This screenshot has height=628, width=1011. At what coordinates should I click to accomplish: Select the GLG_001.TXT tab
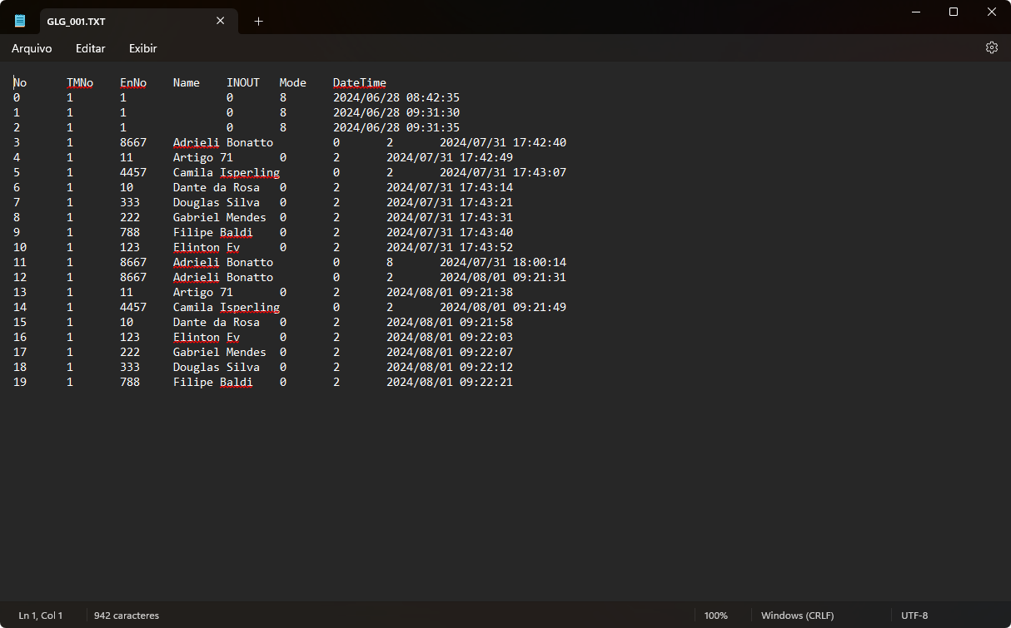(x=117, y=22)
